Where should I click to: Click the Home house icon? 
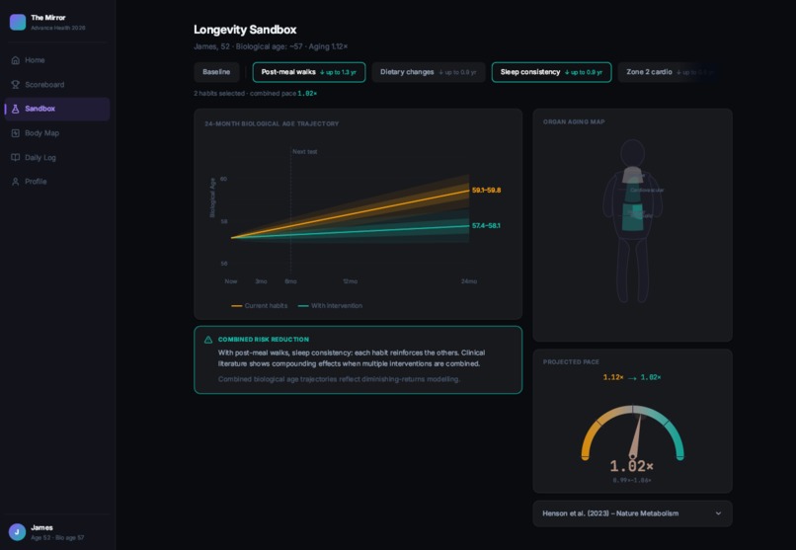pyautogui.click(x=16, y=60)
